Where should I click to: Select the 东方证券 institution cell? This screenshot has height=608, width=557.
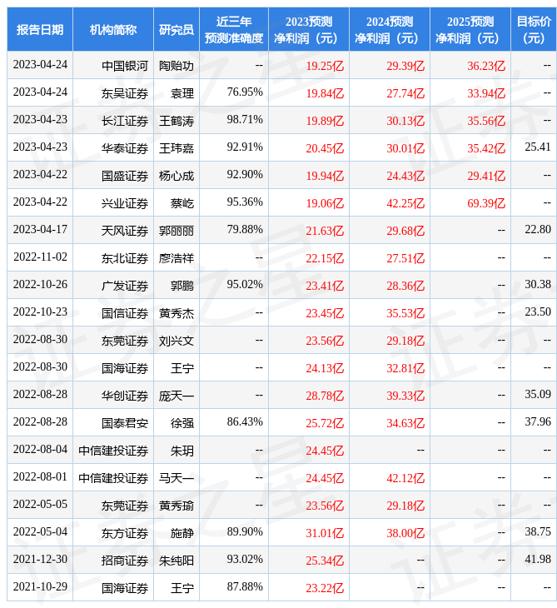[x=125, y=534]
